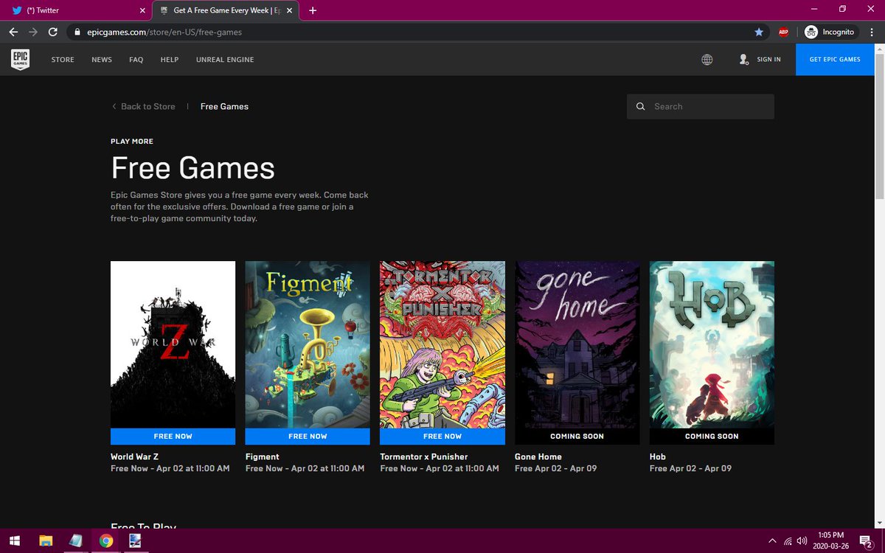This screenshot has width=885, height=553.
Task: Click the GET EPIC GAMES button
Action: point(835,60)
